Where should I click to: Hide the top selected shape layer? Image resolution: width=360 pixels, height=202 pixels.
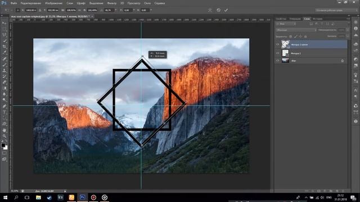(x=277, y=44)
